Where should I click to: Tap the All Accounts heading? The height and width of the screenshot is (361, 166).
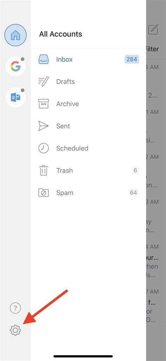coord(61,34)
